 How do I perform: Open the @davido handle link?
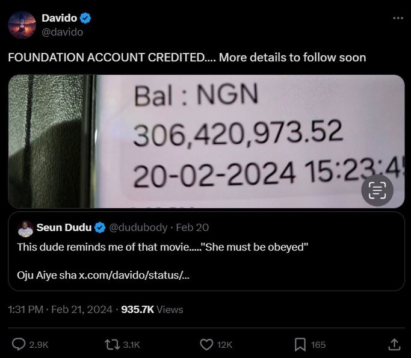pos(63,32)
